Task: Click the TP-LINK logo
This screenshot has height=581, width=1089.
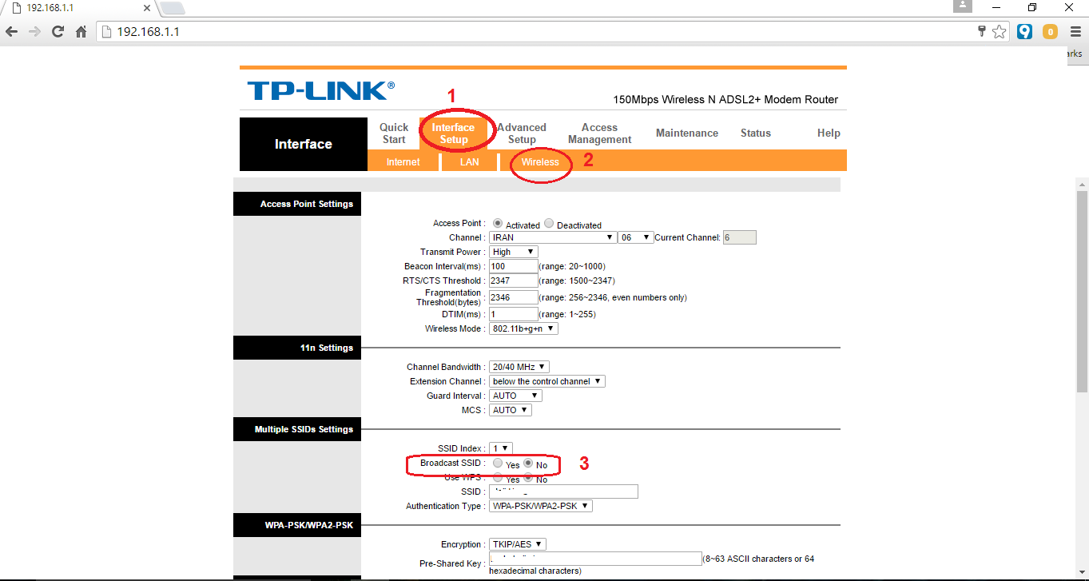Action: (321, 90)
